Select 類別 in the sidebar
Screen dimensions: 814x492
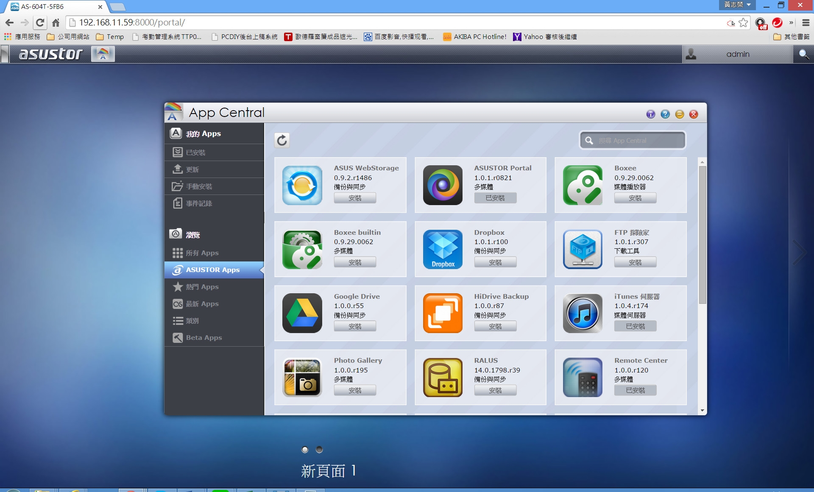click(x=214, y=321)
